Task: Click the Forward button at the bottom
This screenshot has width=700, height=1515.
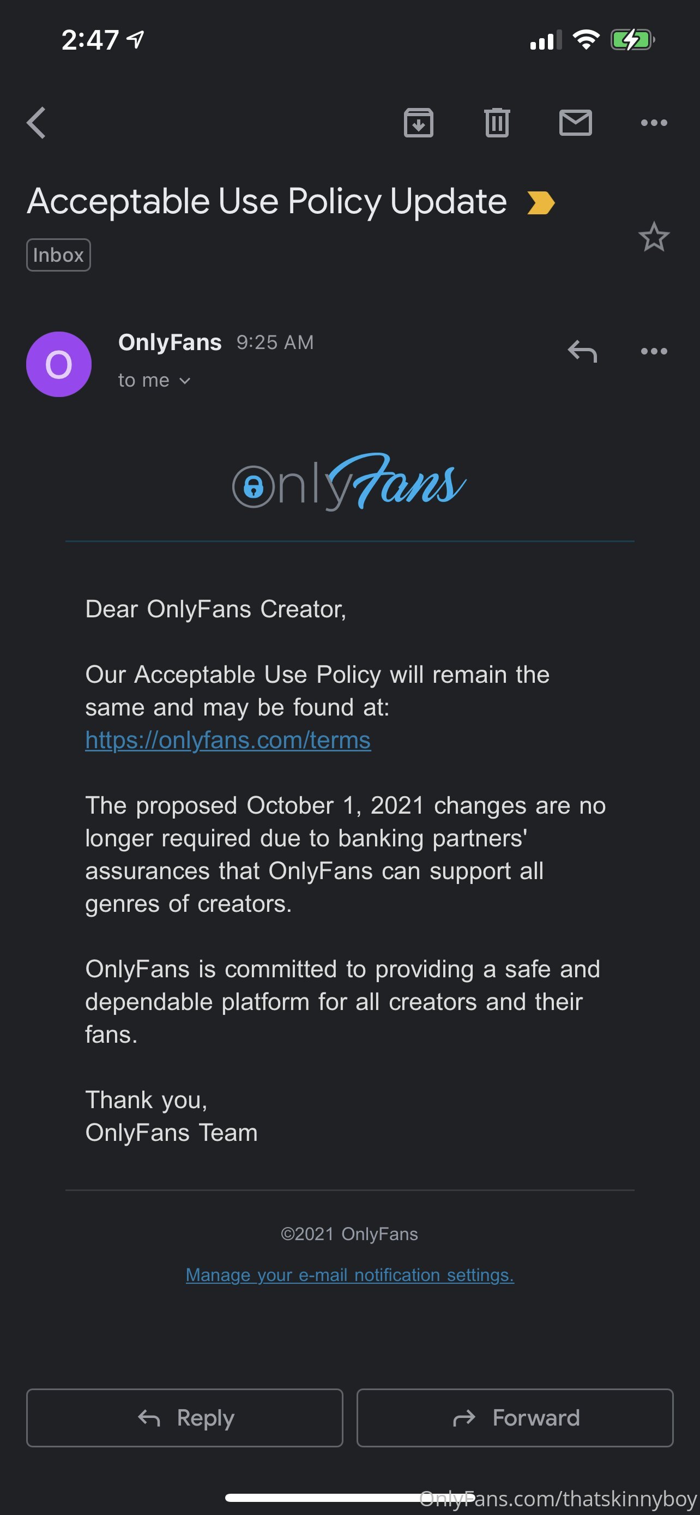Action: [x=515, y=1417]
